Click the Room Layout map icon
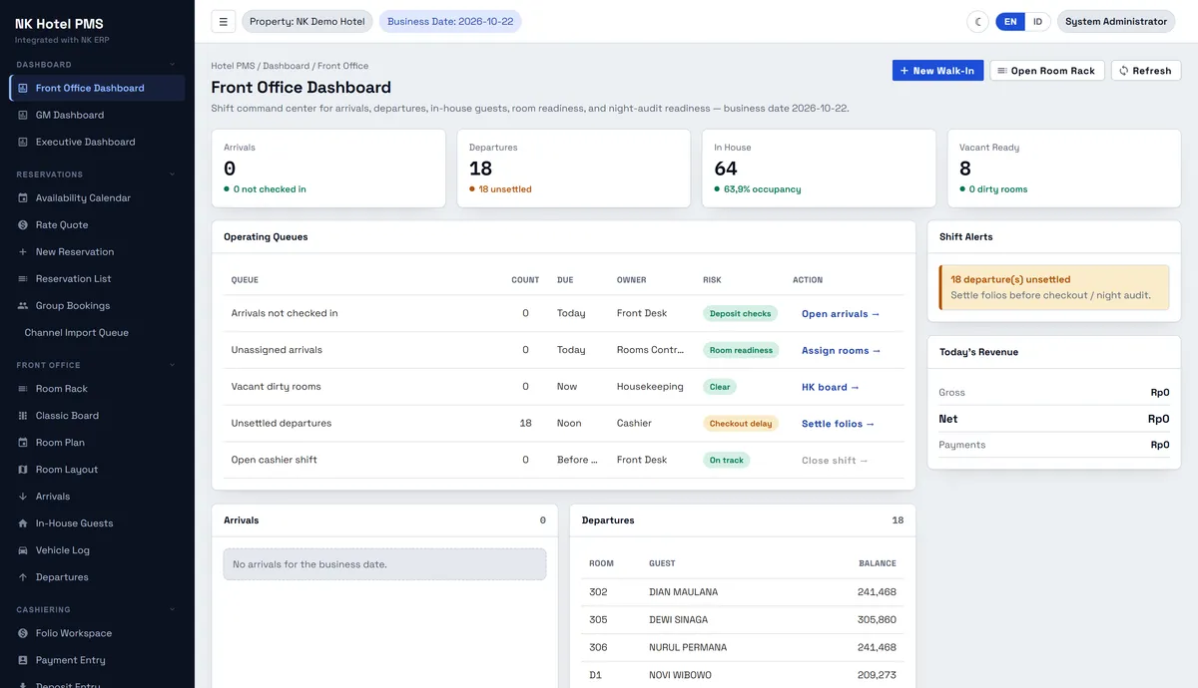Screen dimensions: 1198x688 click(23, 469)
